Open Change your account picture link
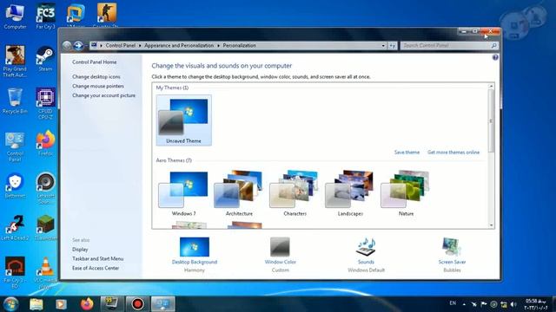Image resolution: width=556 pixels, height=312 pixels. pyautogui.click(x=103, y=95)
